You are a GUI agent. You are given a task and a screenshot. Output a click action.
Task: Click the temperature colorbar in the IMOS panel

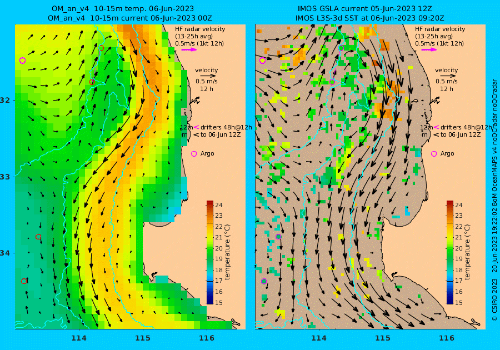click(x=449, y=252)
